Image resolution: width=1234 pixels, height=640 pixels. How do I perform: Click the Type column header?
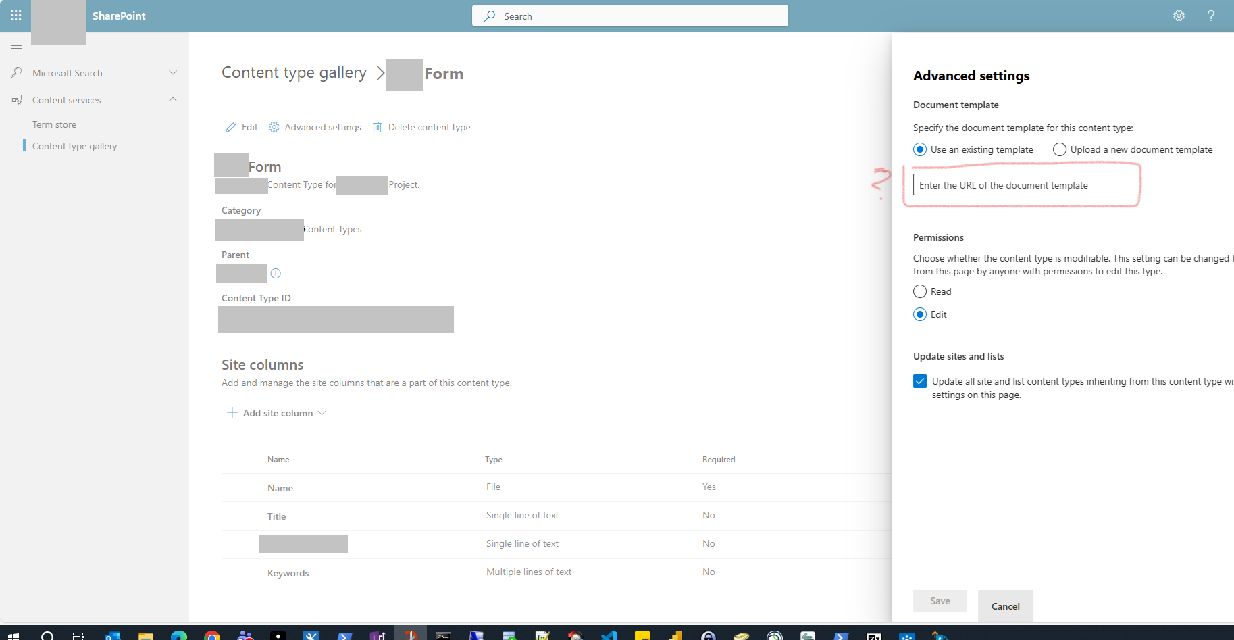tap(494, 460)
